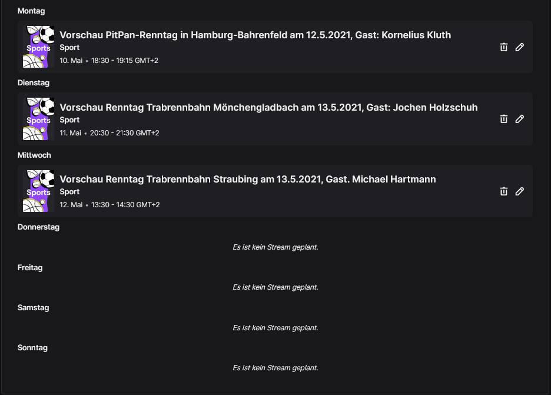The width and height of the screenshot is (551, 395).
Task: Click the Sport category under Tuesday's stream
Action: pyautogui.click(x=69, y=120)
